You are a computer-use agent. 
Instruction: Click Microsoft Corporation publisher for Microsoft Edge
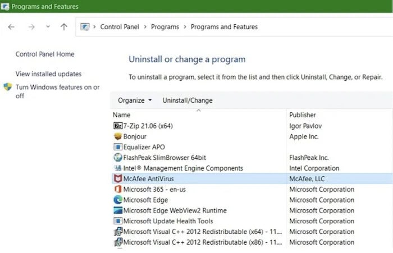click(322, 200)
